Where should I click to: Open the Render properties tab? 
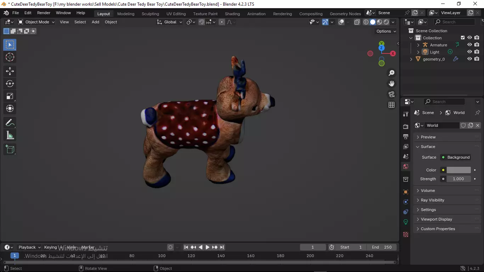(406, 126)
